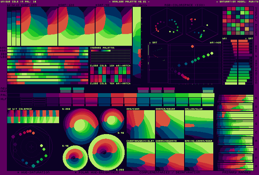259x175 pixels.
Task: Click the Spring-Green/Rose gradient panel
Action: pos(199,156)
